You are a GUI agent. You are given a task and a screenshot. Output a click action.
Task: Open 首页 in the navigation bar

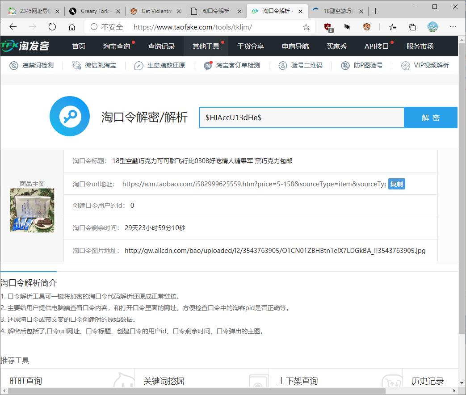(x=79, y=46)
